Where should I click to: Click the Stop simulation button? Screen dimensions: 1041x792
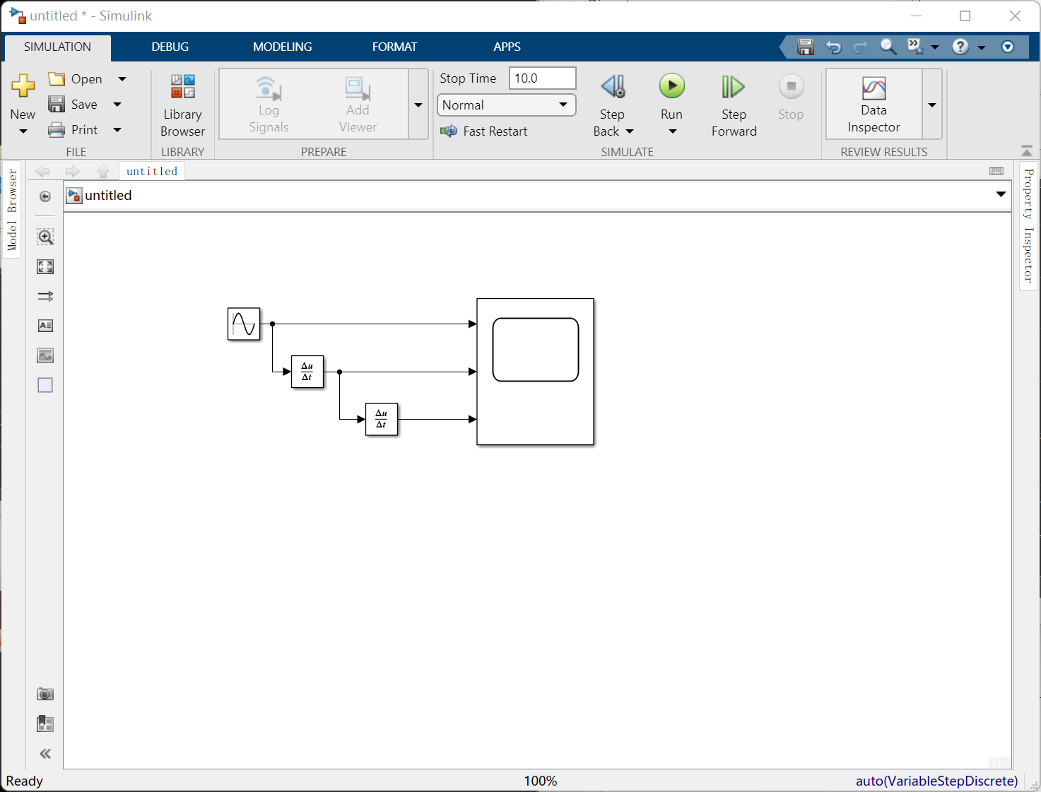coord(791,97)
